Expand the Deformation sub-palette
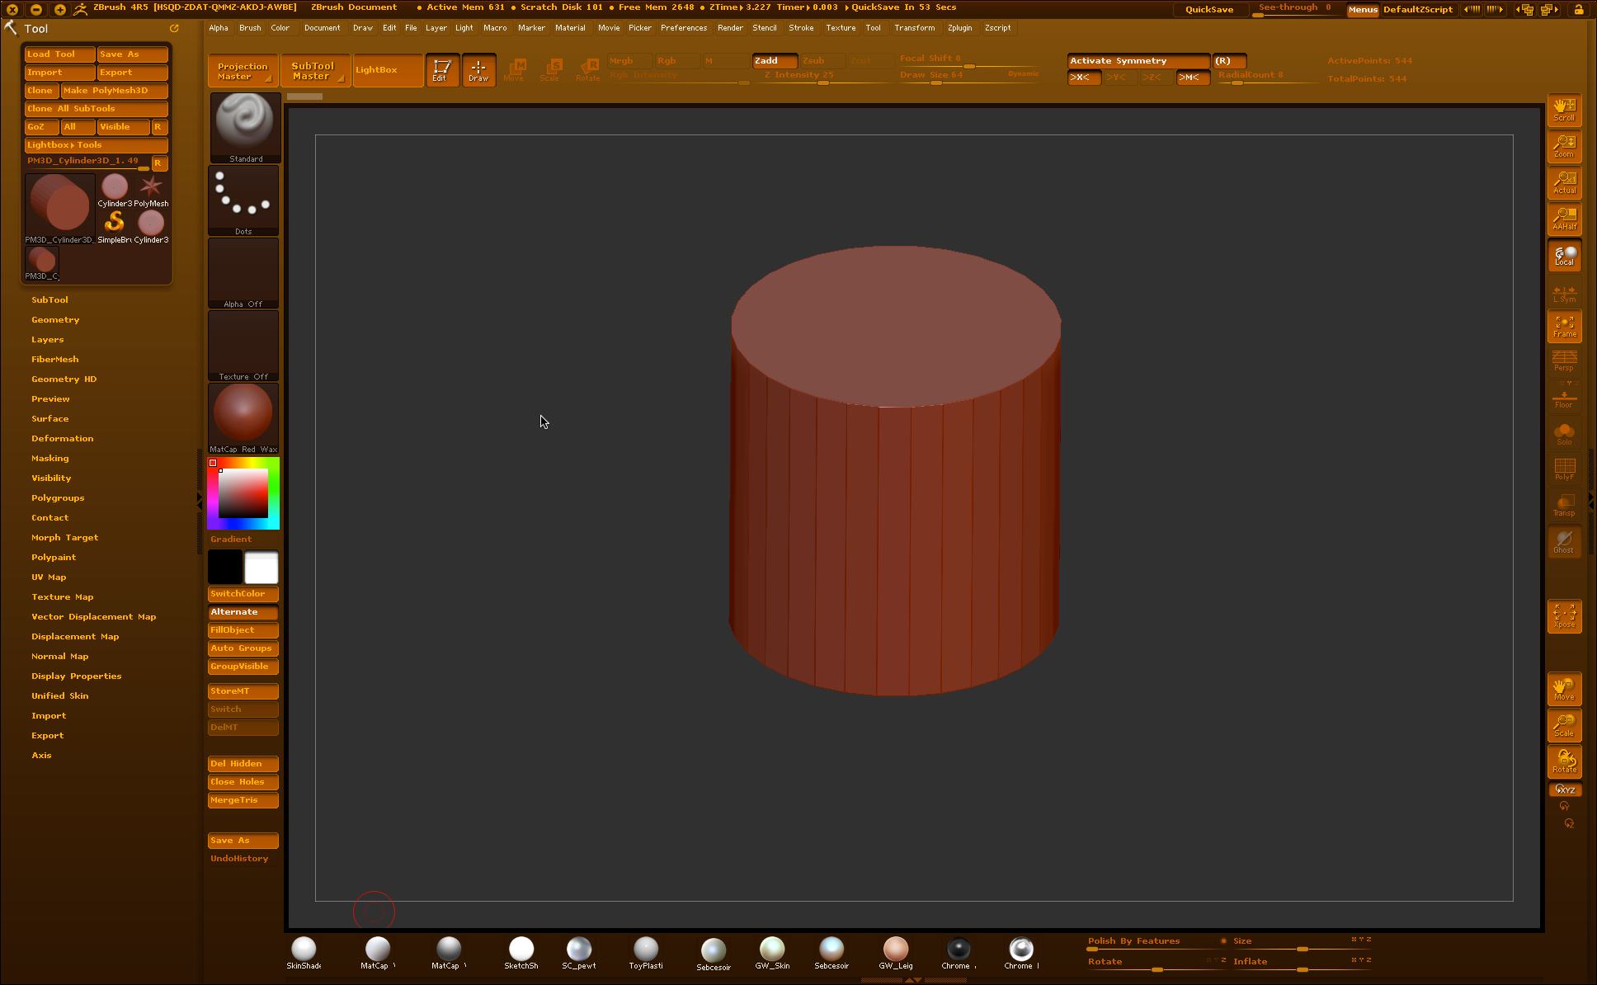 click(62, 439)
